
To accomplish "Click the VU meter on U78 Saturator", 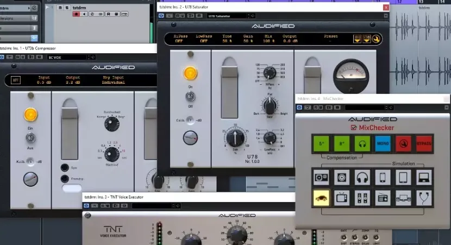I will [351, 75].
